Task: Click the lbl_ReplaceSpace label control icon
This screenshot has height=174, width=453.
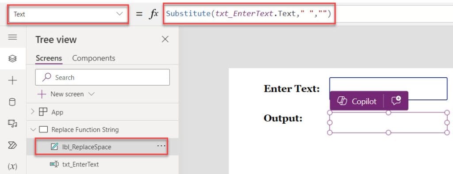Action: click(x=54, y=147)
